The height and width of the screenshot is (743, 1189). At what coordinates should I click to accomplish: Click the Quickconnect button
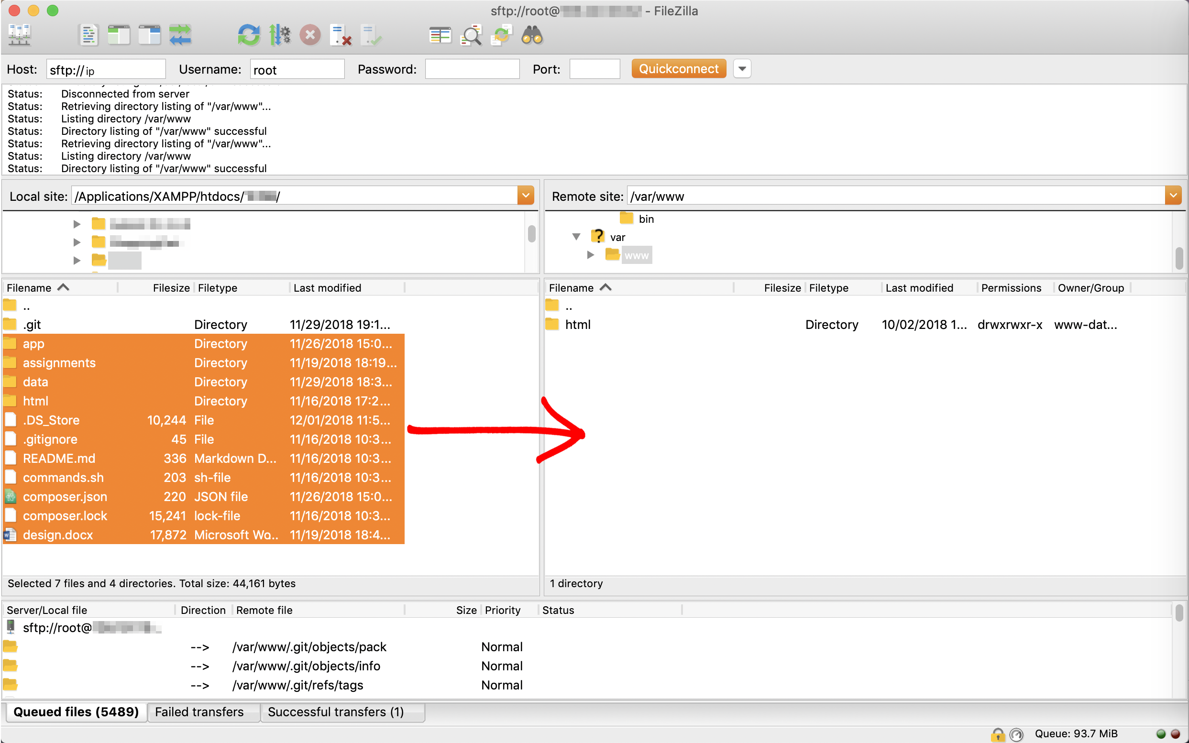click(x=678, y=69)
